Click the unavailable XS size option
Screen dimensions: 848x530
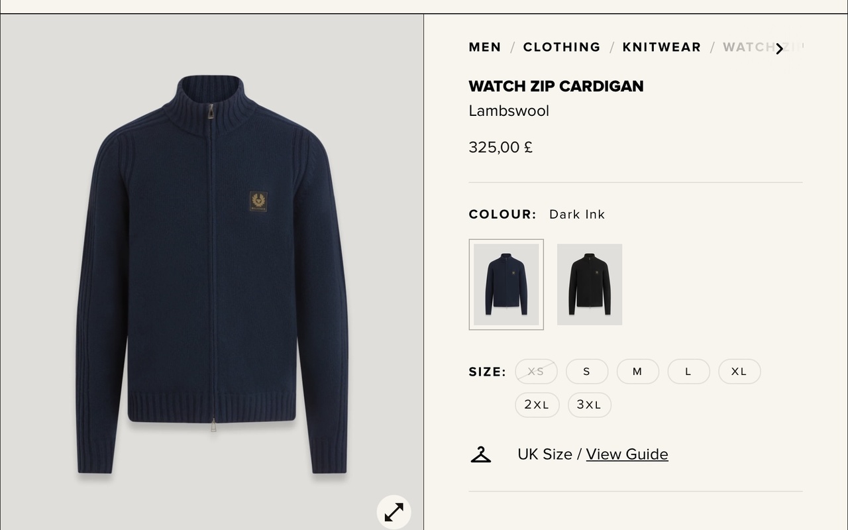pos(536,372)
